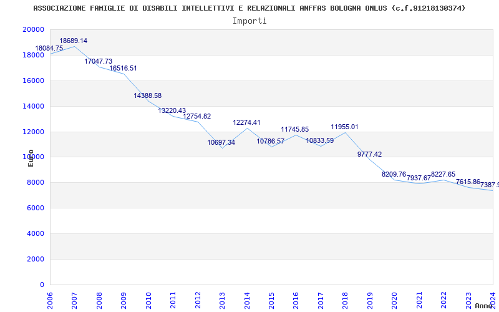Click x-axis year label 2010
Screen dimensions: 499x312
148,301
